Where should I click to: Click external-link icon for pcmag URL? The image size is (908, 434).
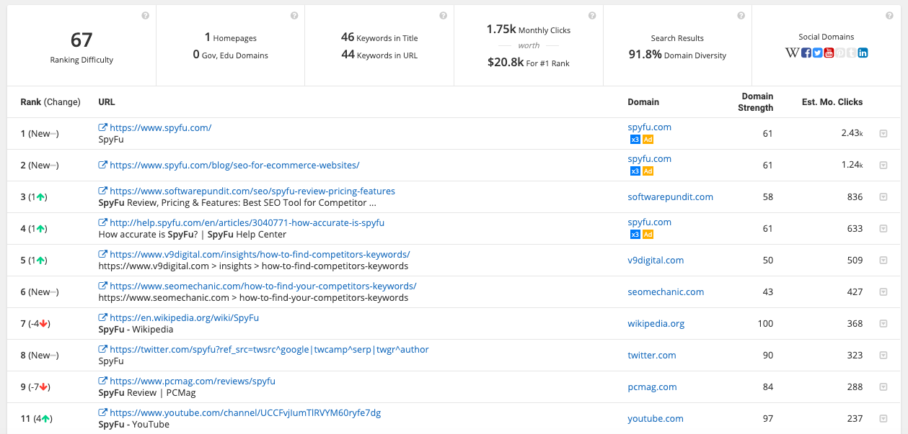coord(103,381)
